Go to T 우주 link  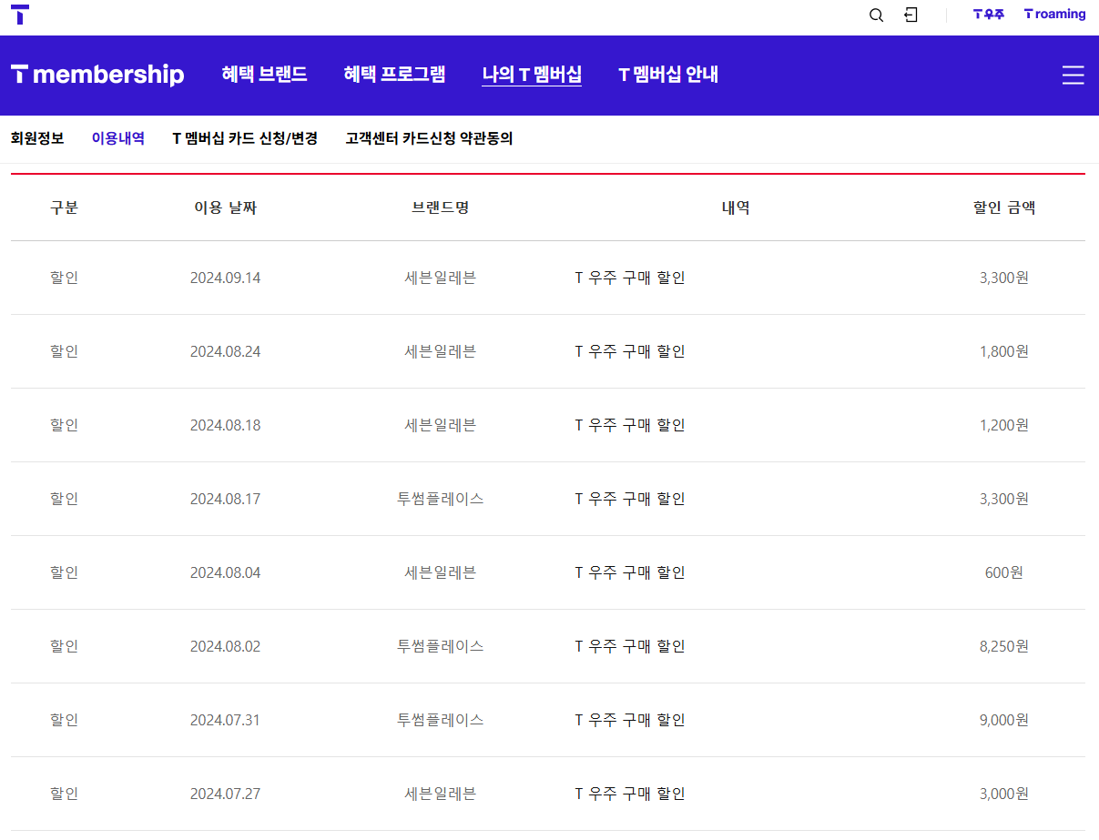[989, 15]
